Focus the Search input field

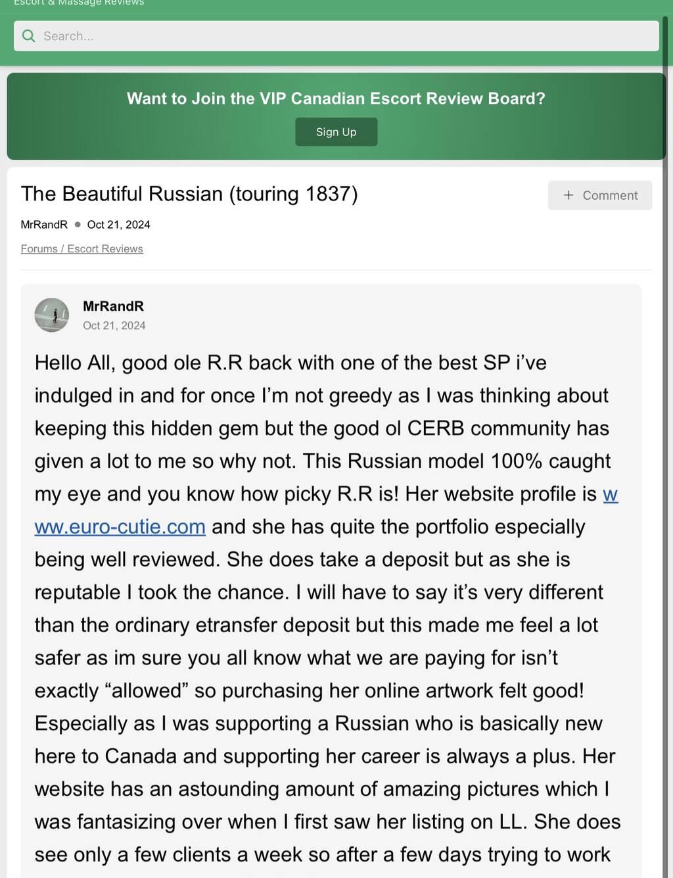click(x=342, y=36)
